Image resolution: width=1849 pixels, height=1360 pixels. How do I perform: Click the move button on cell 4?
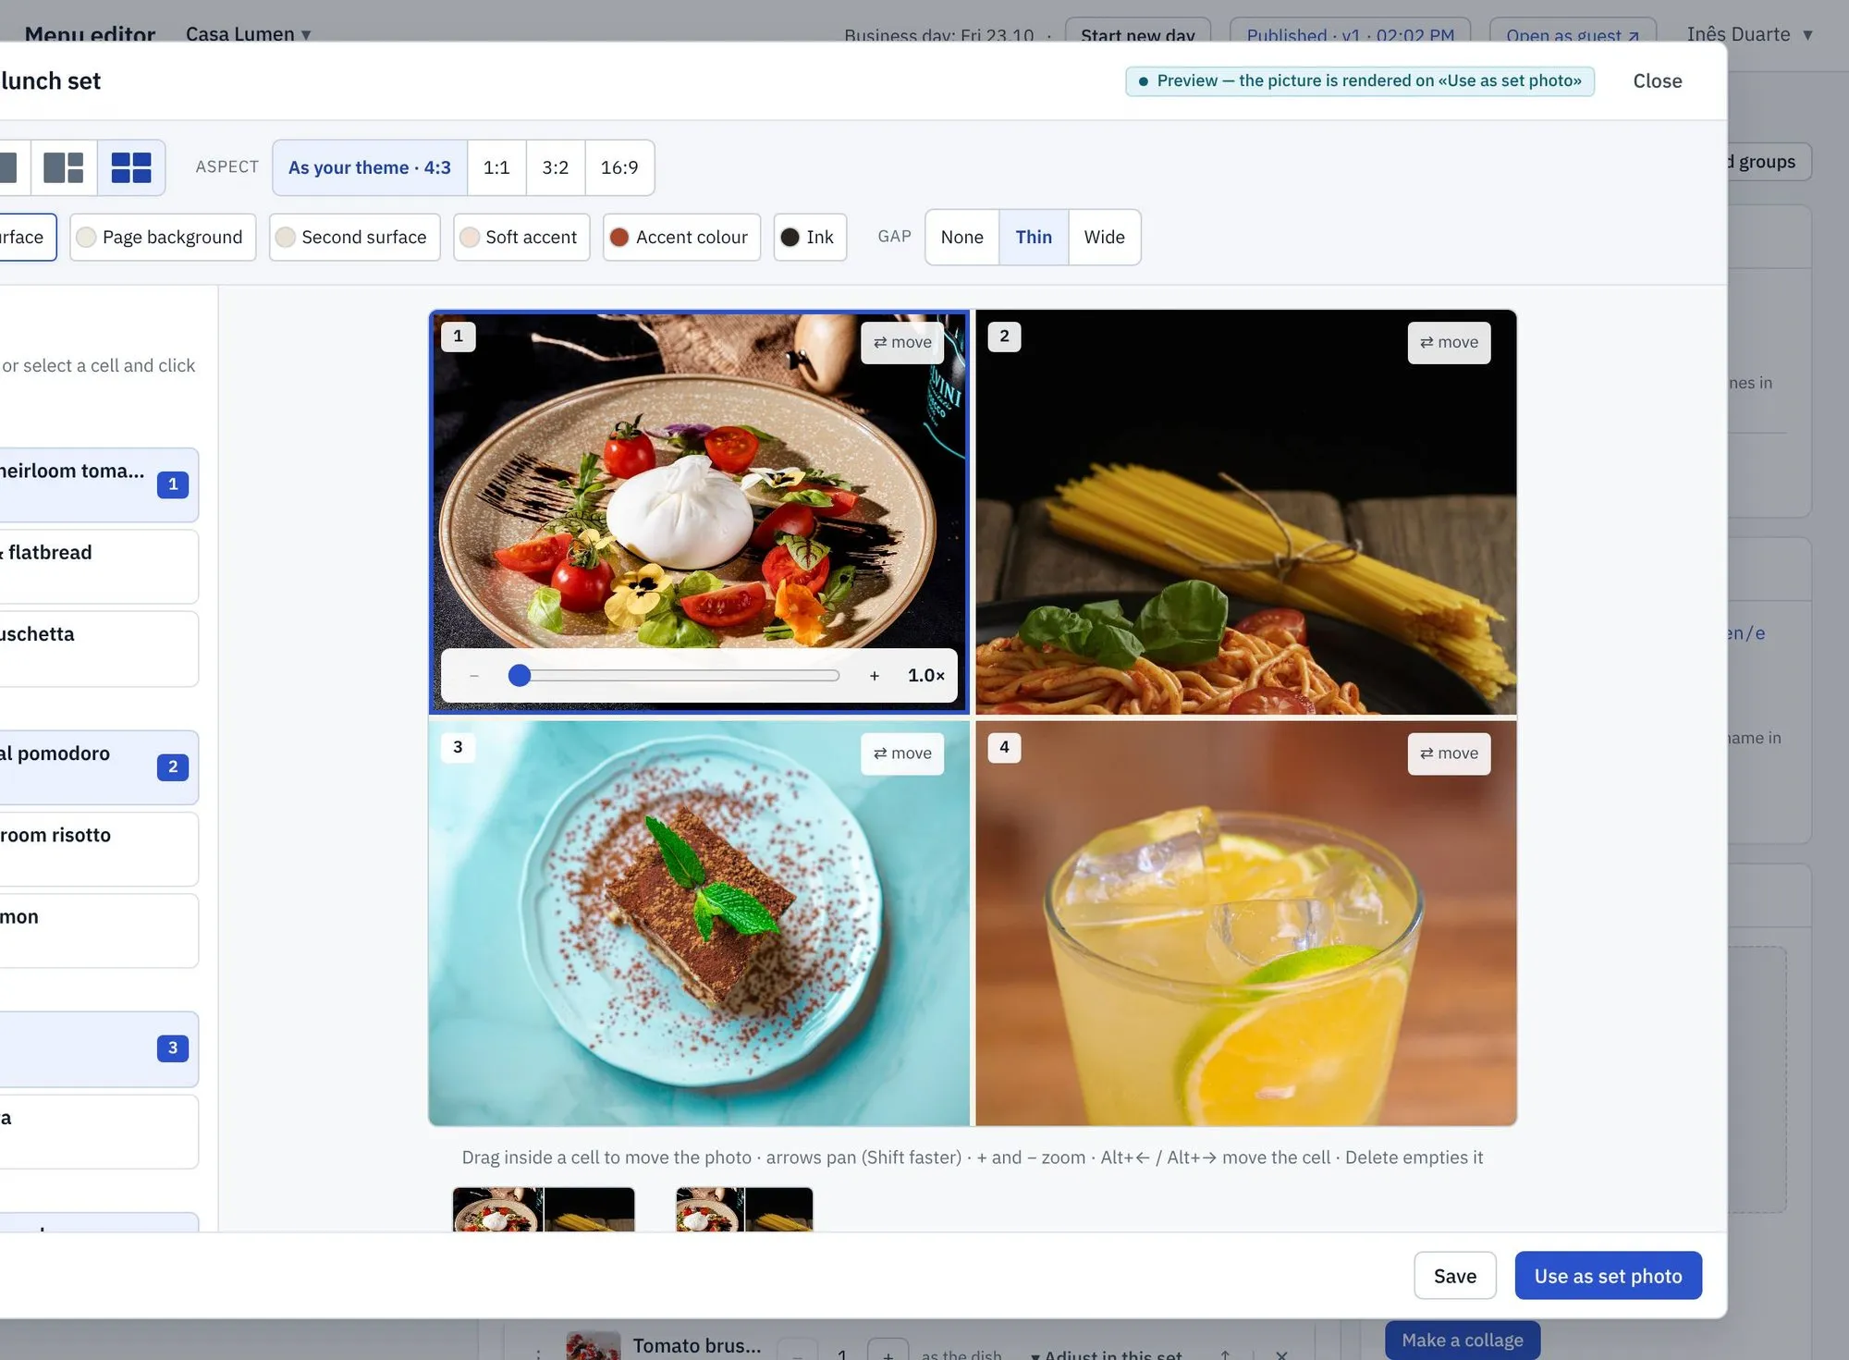tap(1449, 754)
